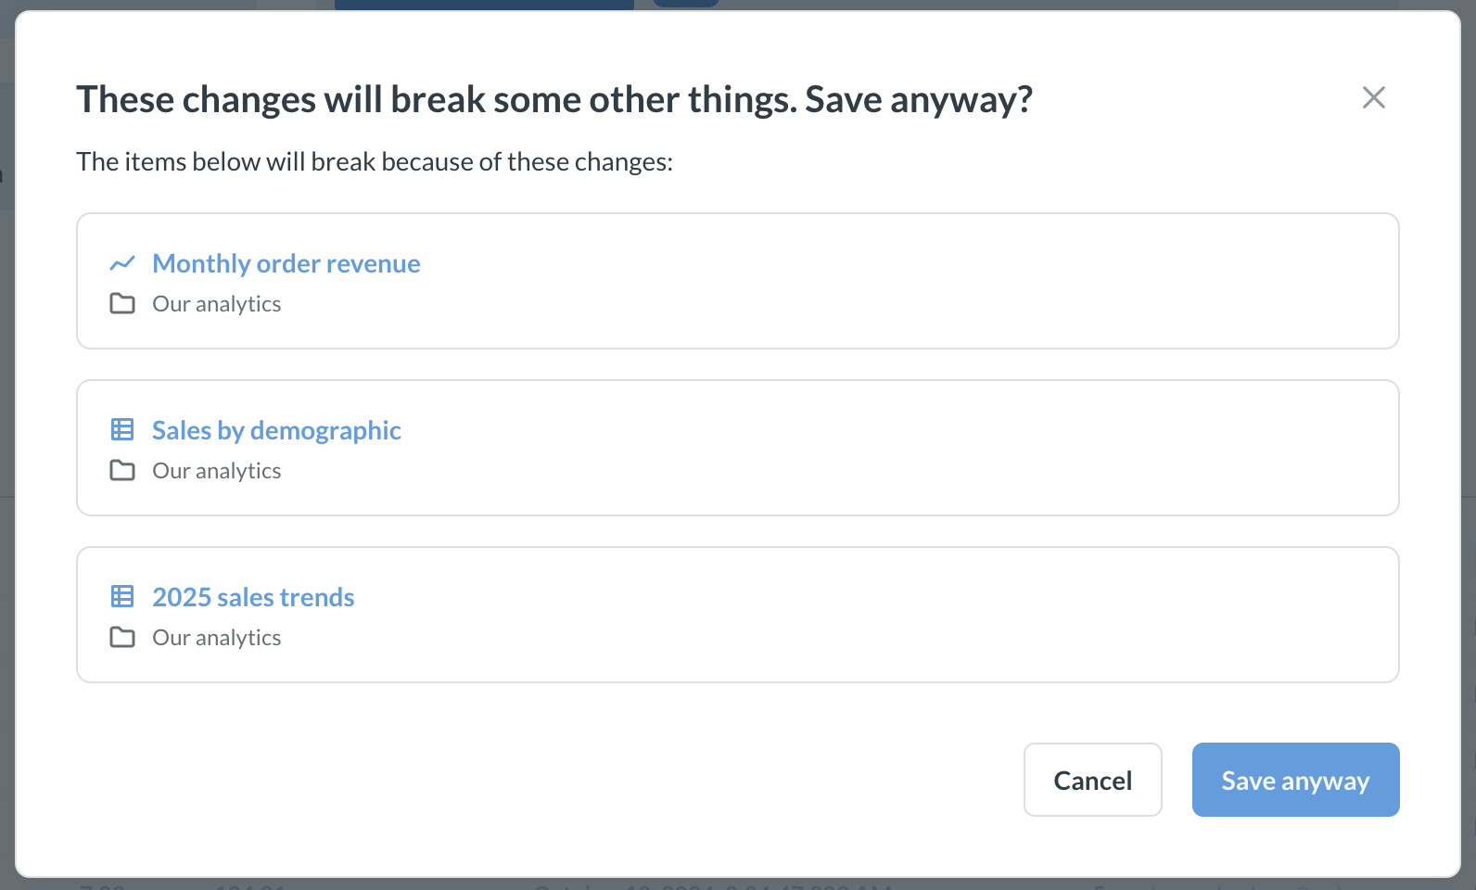Close the save confirmation dialog
The height and width of the screenshot is (890, 1476).
1373,97
